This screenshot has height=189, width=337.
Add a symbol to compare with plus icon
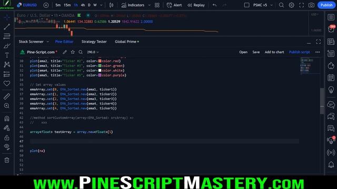(x=46, y=5)
